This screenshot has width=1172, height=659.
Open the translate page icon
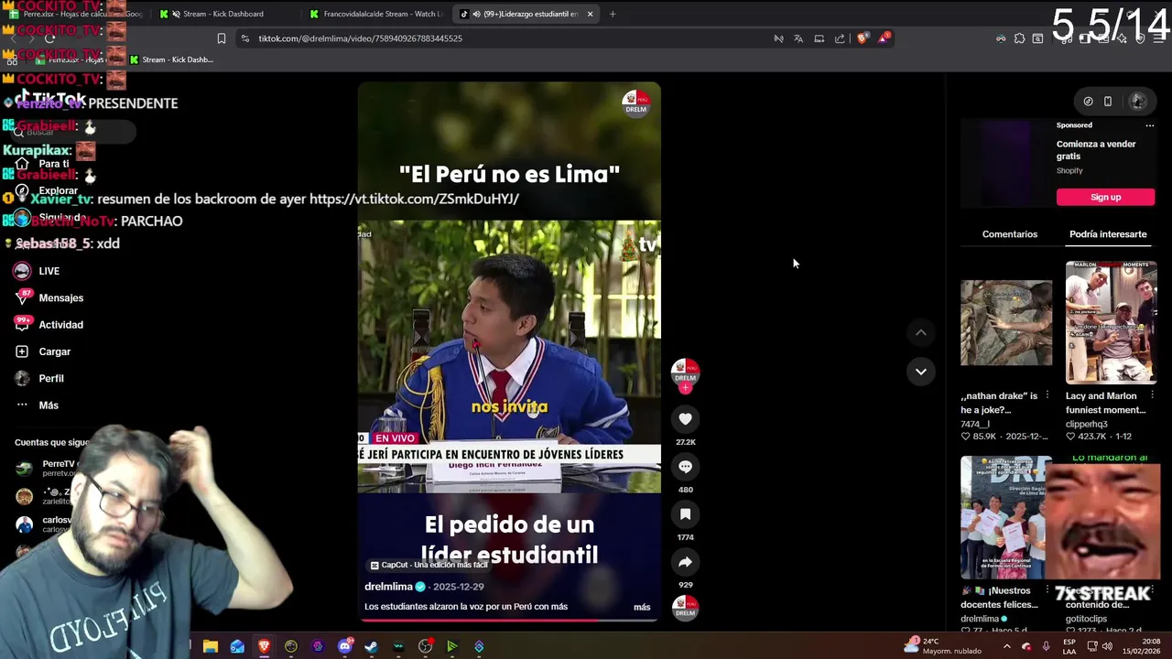click(798, 38)
